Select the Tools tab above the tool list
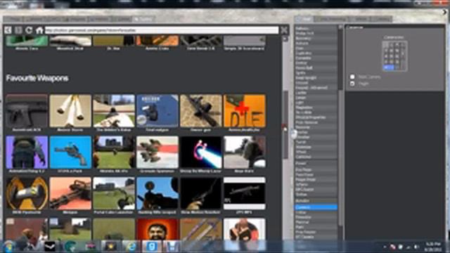The width and height of the screenshot is (450, 253). [304, 19]
